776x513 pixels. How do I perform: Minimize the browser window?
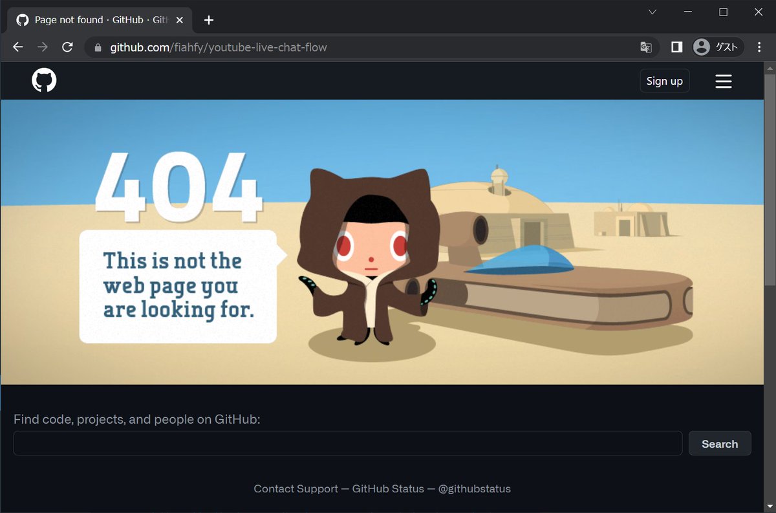[x=688, y=12]
